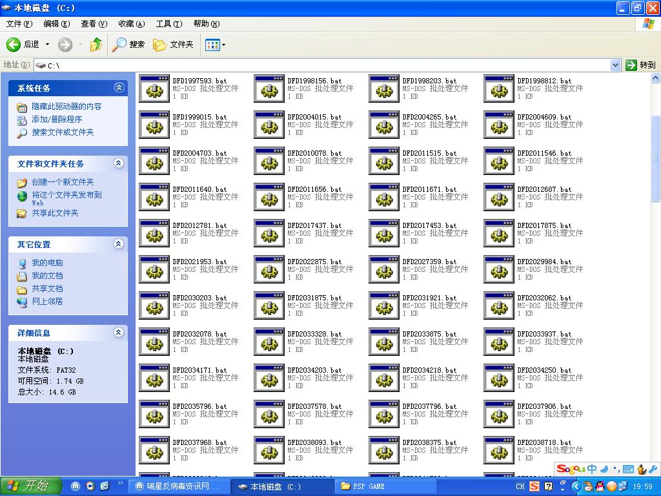Click the Go (转到) button
Viewport: 661px width, 496px height.
pyautogui.click(x=641, y=65)
